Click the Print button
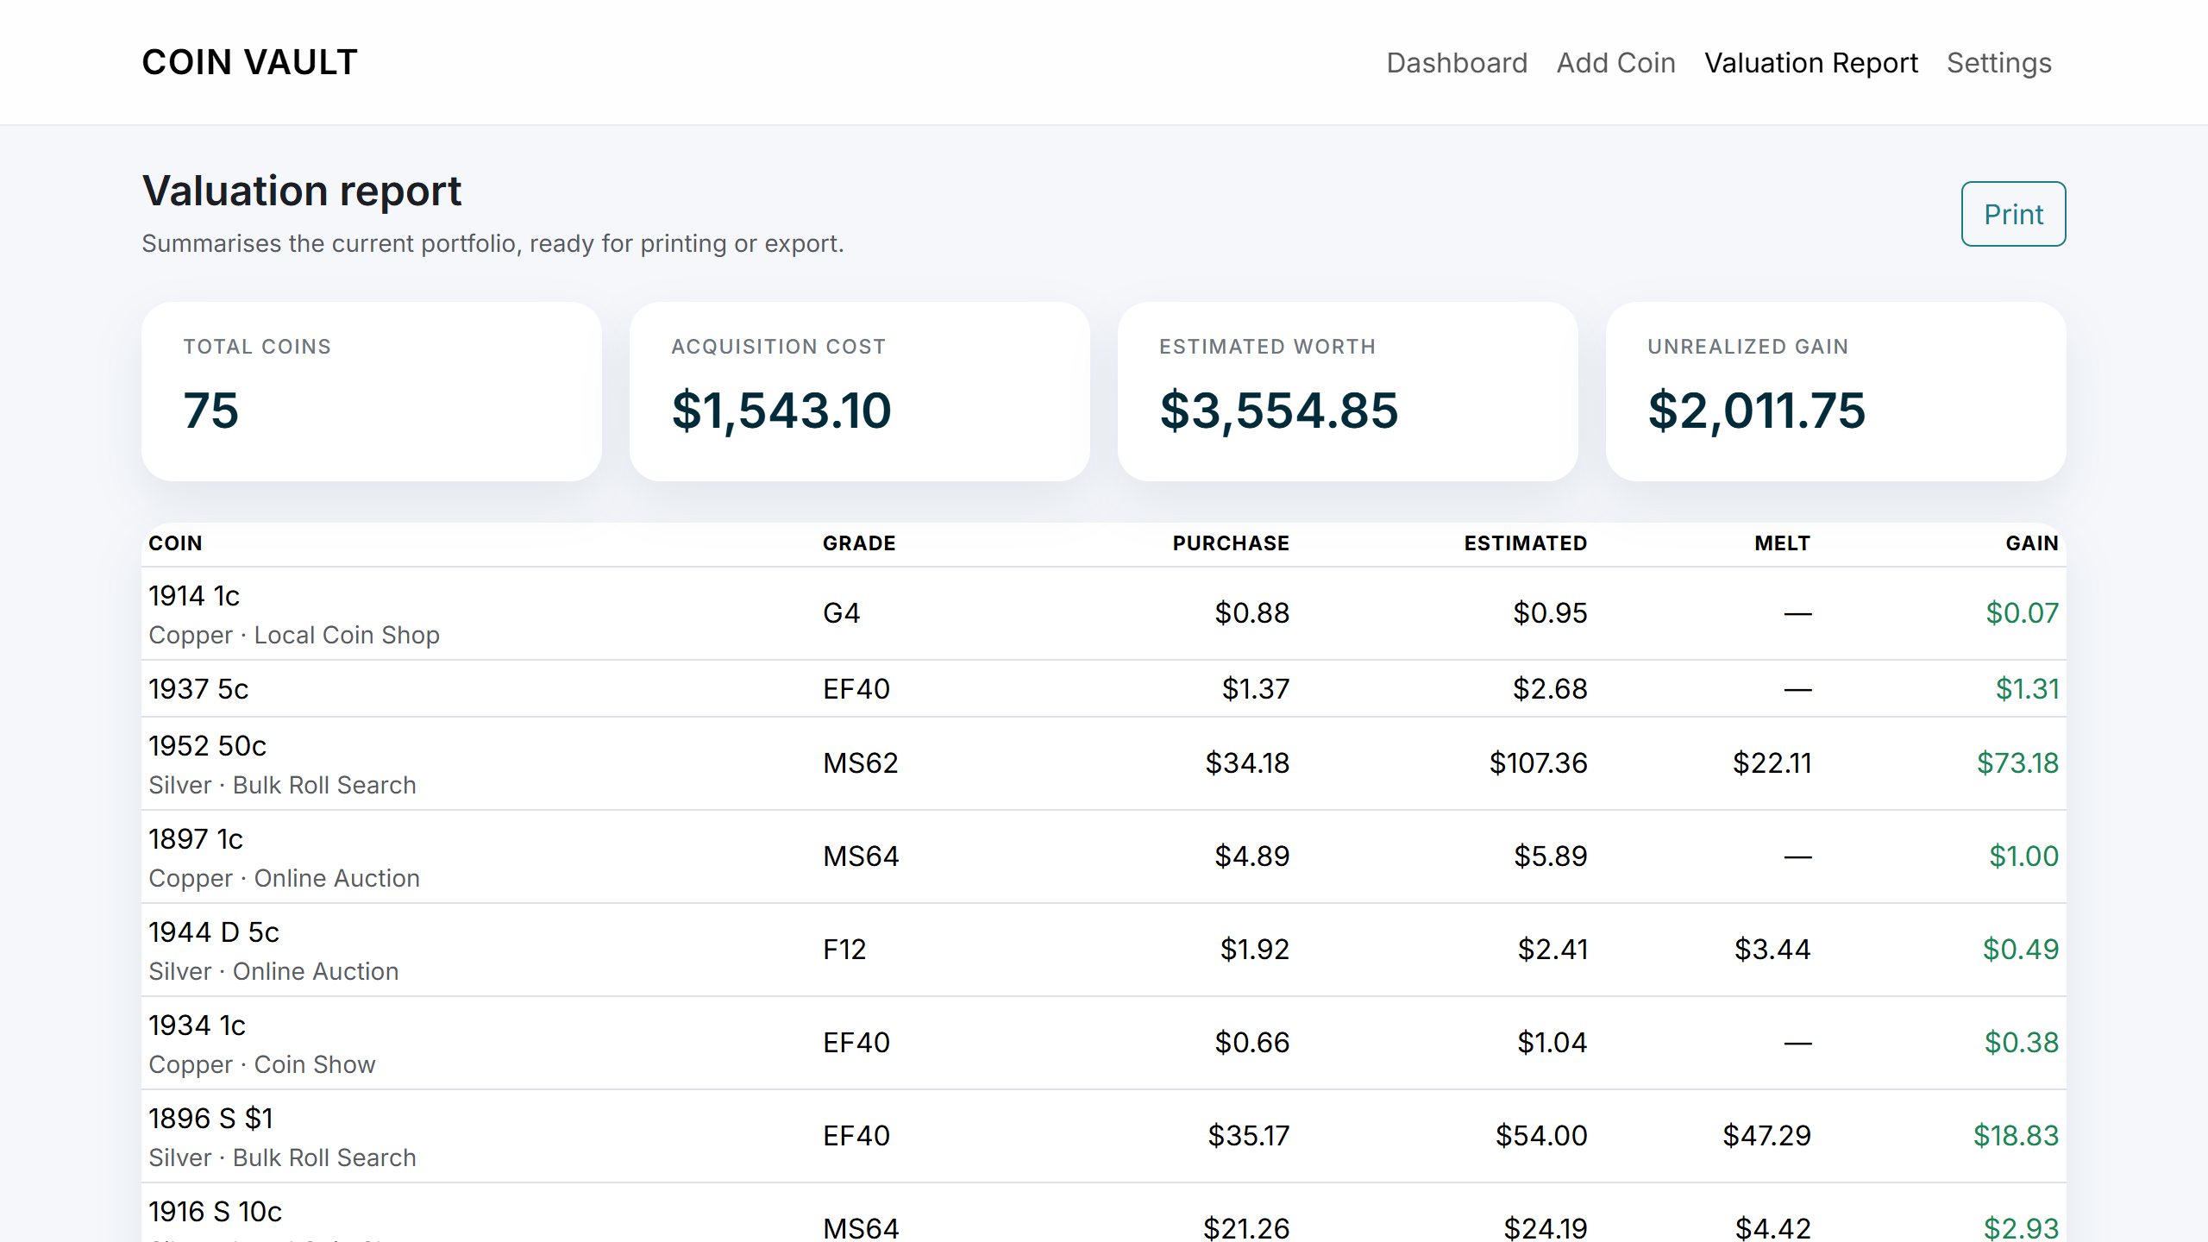Image resolution: width=2208 pixels, height=1242 pixels. (2013, 214)
